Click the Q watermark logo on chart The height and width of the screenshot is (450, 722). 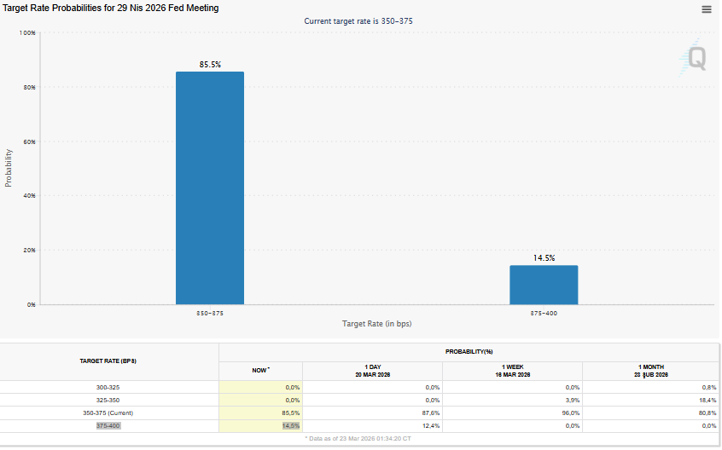[696, 59]
